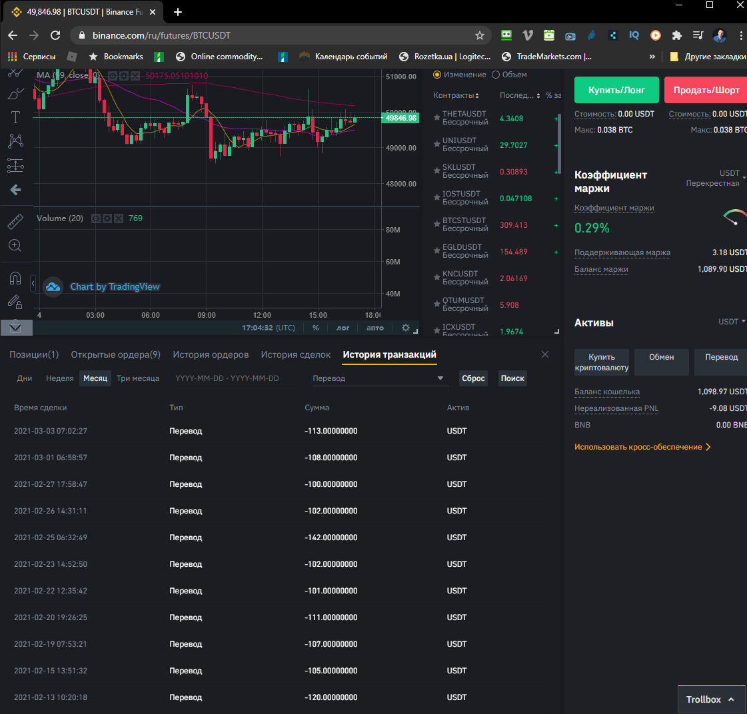Select the IOSTUSDT contract row
The height and width of the screenshot is (714, 747).
click(x=496, y=198)
